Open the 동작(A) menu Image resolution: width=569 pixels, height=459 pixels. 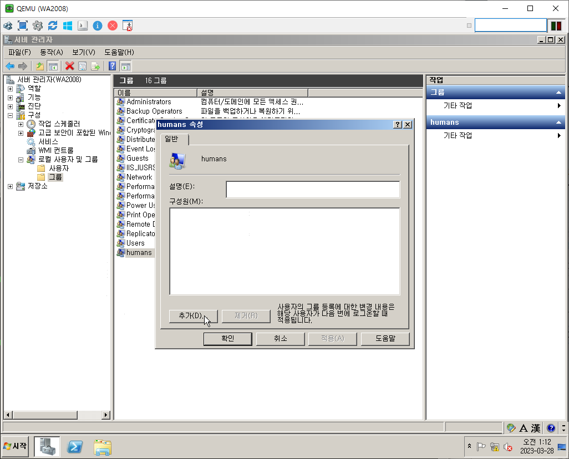(52, 52)
